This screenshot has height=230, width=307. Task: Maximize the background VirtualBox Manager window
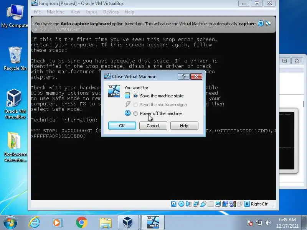pyautogui.click(x=284, y=61)
